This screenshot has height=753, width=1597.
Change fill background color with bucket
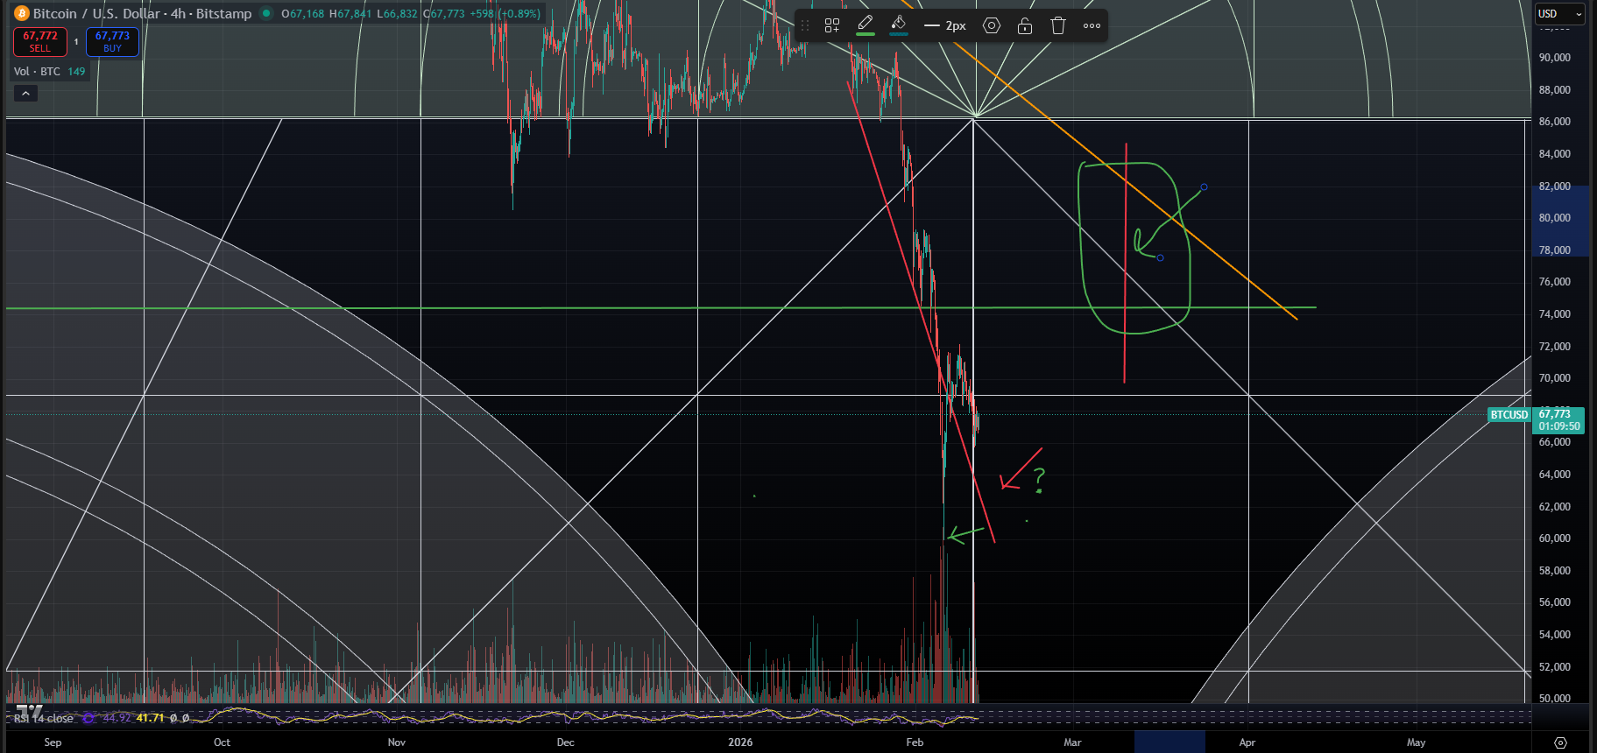click(x=898, y=25)
